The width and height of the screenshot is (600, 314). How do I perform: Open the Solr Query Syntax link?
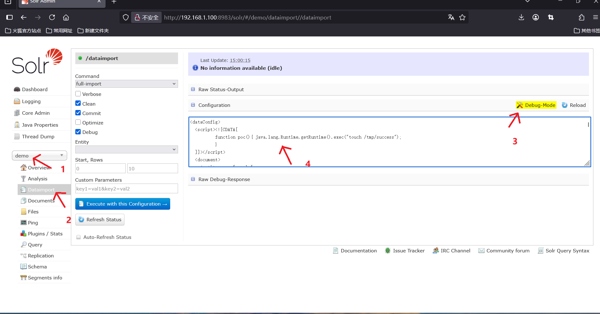click(563, 251)
